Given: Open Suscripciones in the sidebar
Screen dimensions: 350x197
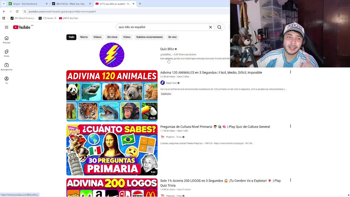Looking at the screenshot, I should coord(7,67).
